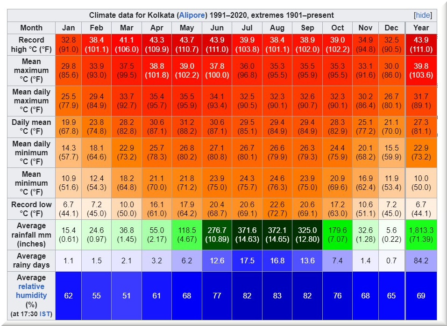Click December average rainfall 5.6 cell

(x=391, y=234)
